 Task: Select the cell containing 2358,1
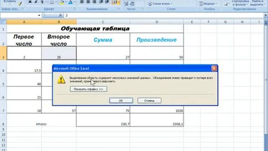157,120
